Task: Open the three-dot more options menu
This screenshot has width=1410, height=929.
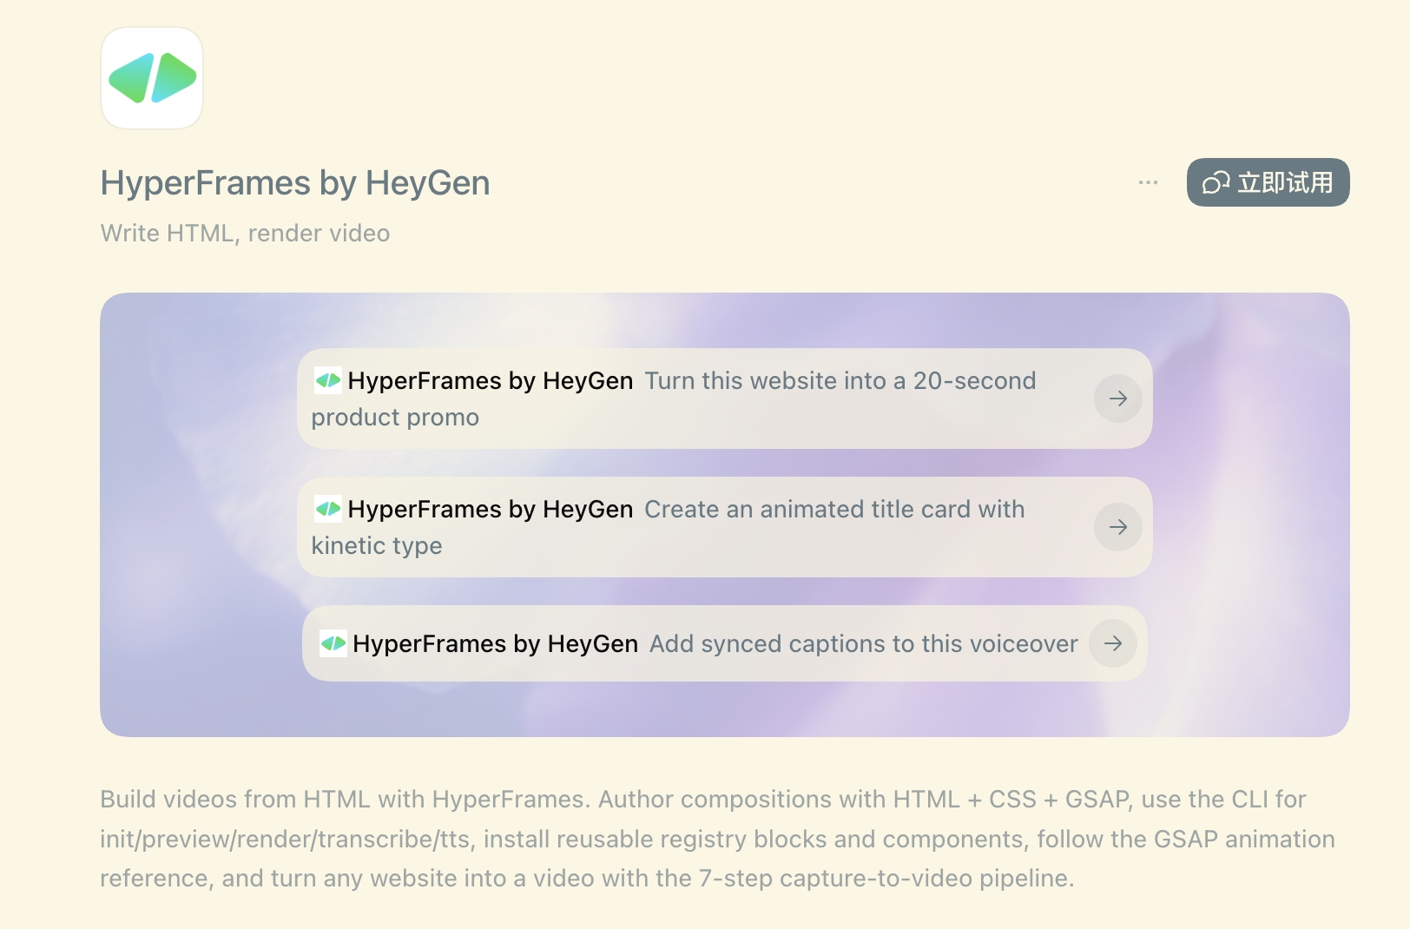Action: pyautogui.click(x=1148, y=182)
